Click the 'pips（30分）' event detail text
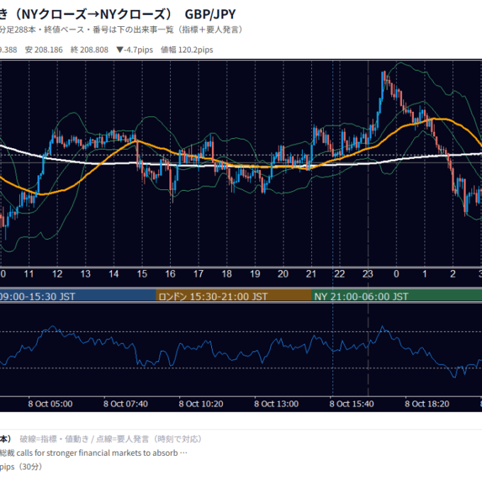This screenshot has width=482, height=482. [x=21, y=466]
